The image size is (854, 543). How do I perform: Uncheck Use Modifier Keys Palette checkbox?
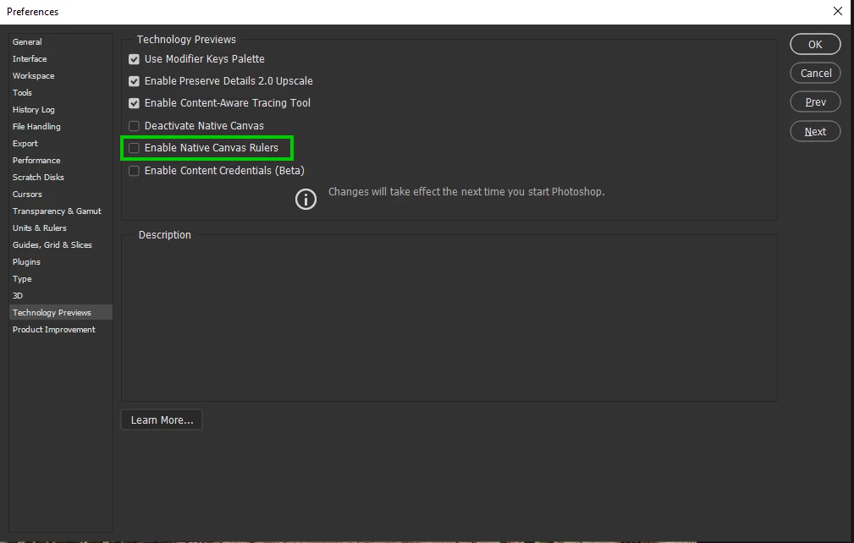[134, 59]
